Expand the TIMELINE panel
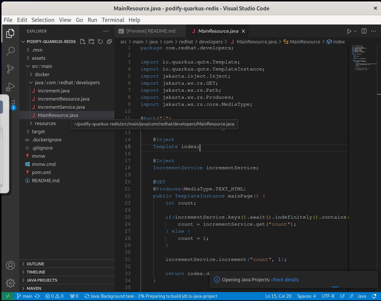 [67, 272]
